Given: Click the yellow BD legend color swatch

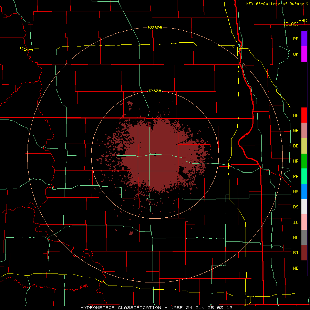Looking at the screenshot, I should (x=304, y=146).
